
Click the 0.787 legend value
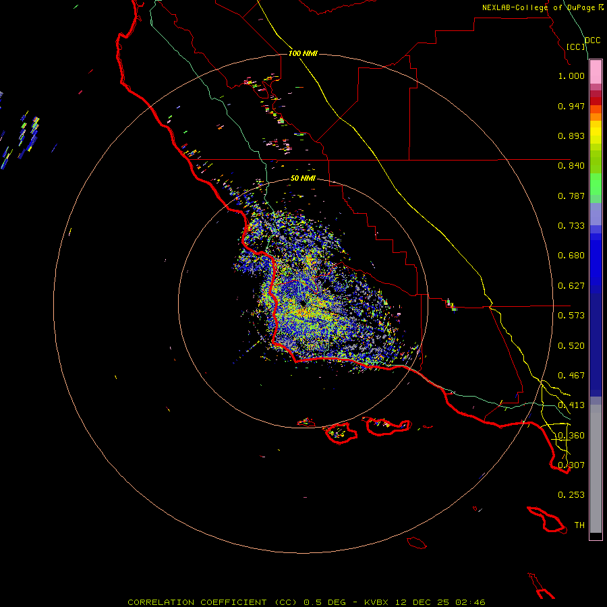(x=571, y=196)
